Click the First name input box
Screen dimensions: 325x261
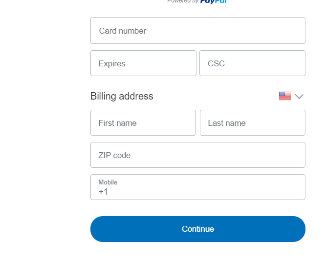click(x=143, y=123)
